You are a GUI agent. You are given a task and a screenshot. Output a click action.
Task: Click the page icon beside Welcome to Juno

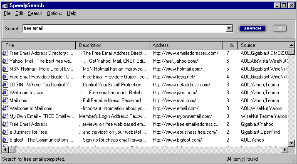5,93
